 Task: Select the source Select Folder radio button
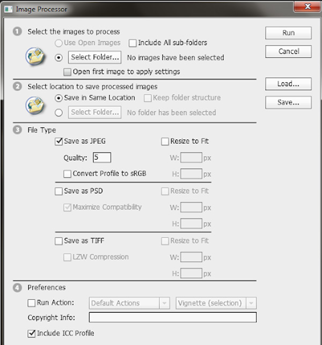58,57
